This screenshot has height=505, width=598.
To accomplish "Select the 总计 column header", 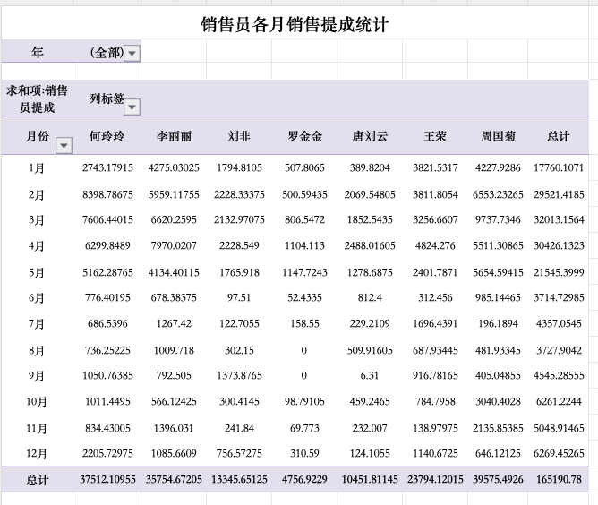I will pos(559,136).
